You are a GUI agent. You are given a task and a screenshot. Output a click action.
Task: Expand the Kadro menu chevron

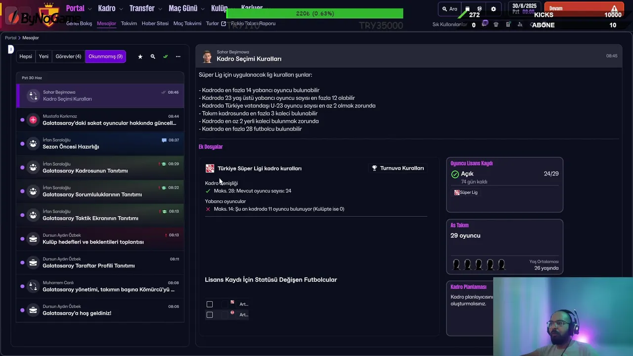click(x=121, y=9)
